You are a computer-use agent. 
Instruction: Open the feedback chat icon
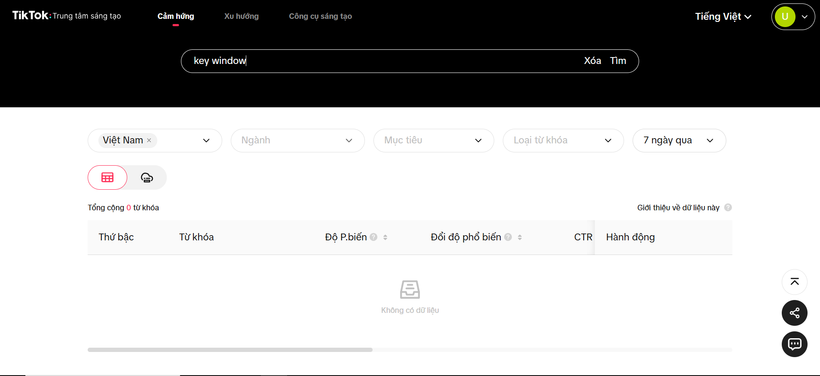(794, 344)
